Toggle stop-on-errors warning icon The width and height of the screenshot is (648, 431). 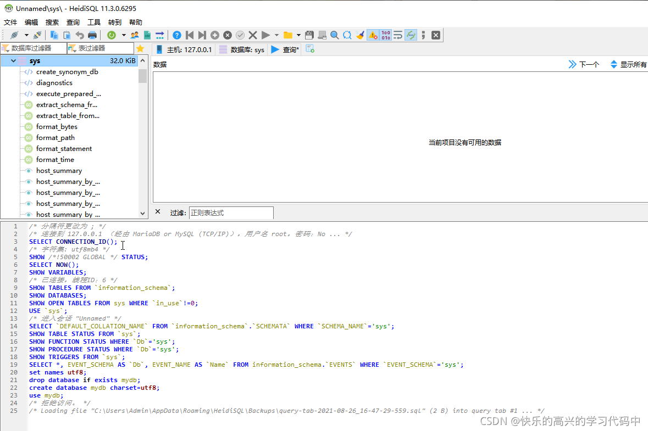pos(373,35)
